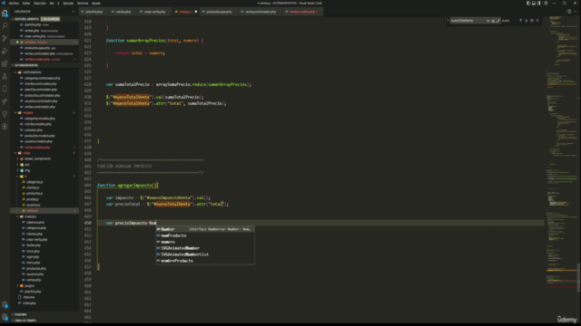Open the Explorer view in the activity bar

tap(5, 14)
